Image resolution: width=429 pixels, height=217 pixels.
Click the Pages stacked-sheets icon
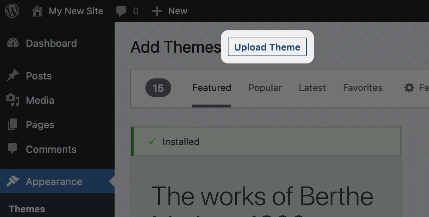[x=13, y=125]
